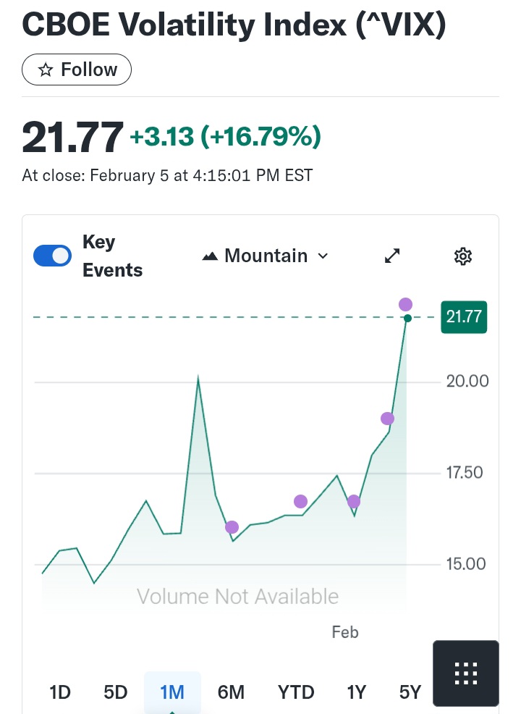This screenshot has width=521, height=714.
Task: Click the chevron arrow next to Mountain
Action: pos(323,256)
